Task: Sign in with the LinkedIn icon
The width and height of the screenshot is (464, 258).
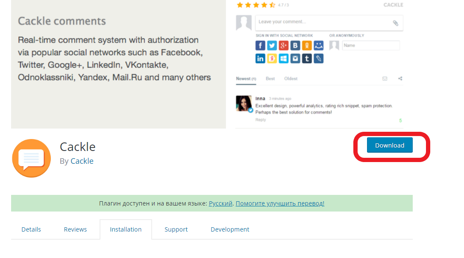Action: tap(260, 58)
